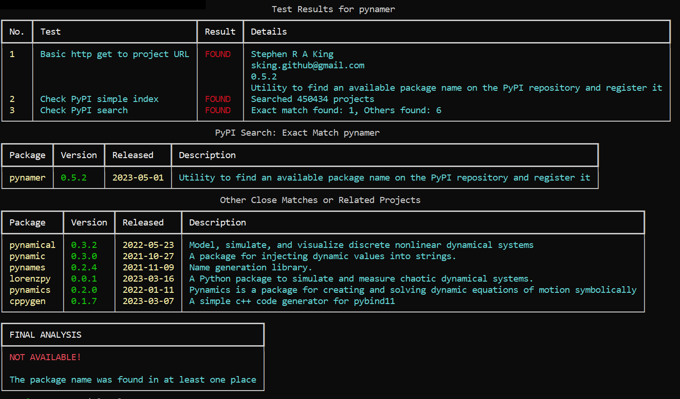The image size is (680, 399).
Task: Click the lorenzpy chaotic dynamical systems description
Action: coord(361,279)
